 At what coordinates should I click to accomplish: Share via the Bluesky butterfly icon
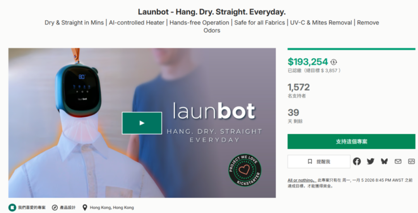tap(384, 161)
